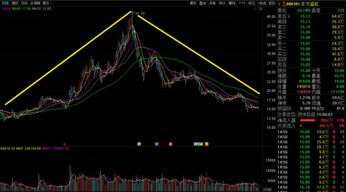Click the red L icon beside stock code

pos(280,4)
